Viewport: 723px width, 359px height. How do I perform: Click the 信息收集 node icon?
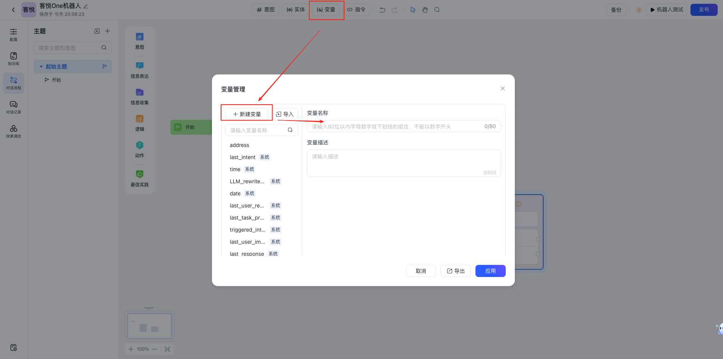140,93
